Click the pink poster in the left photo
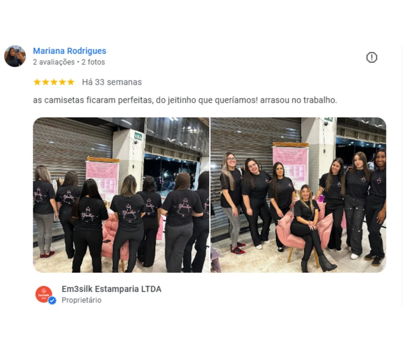This screenshot has height=351, width=403. [x=102, y=177]
